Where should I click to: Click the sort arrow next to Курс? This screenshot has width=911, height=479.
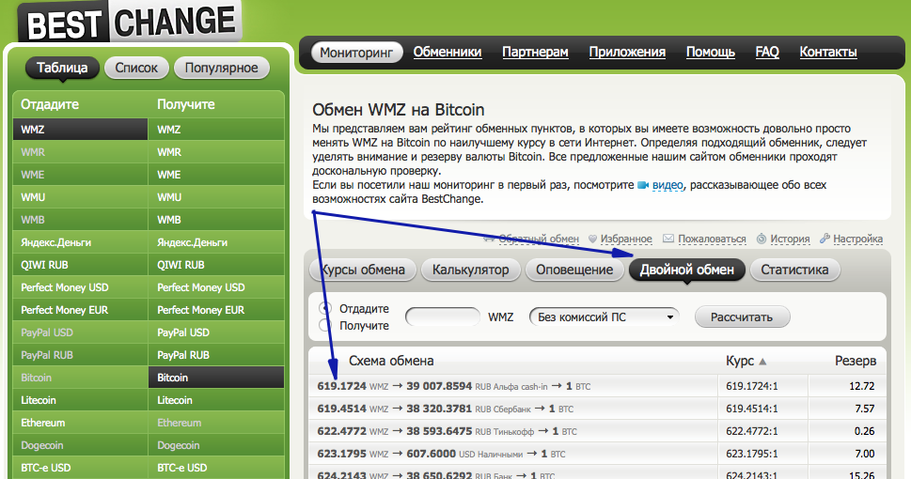pos(762,362)
